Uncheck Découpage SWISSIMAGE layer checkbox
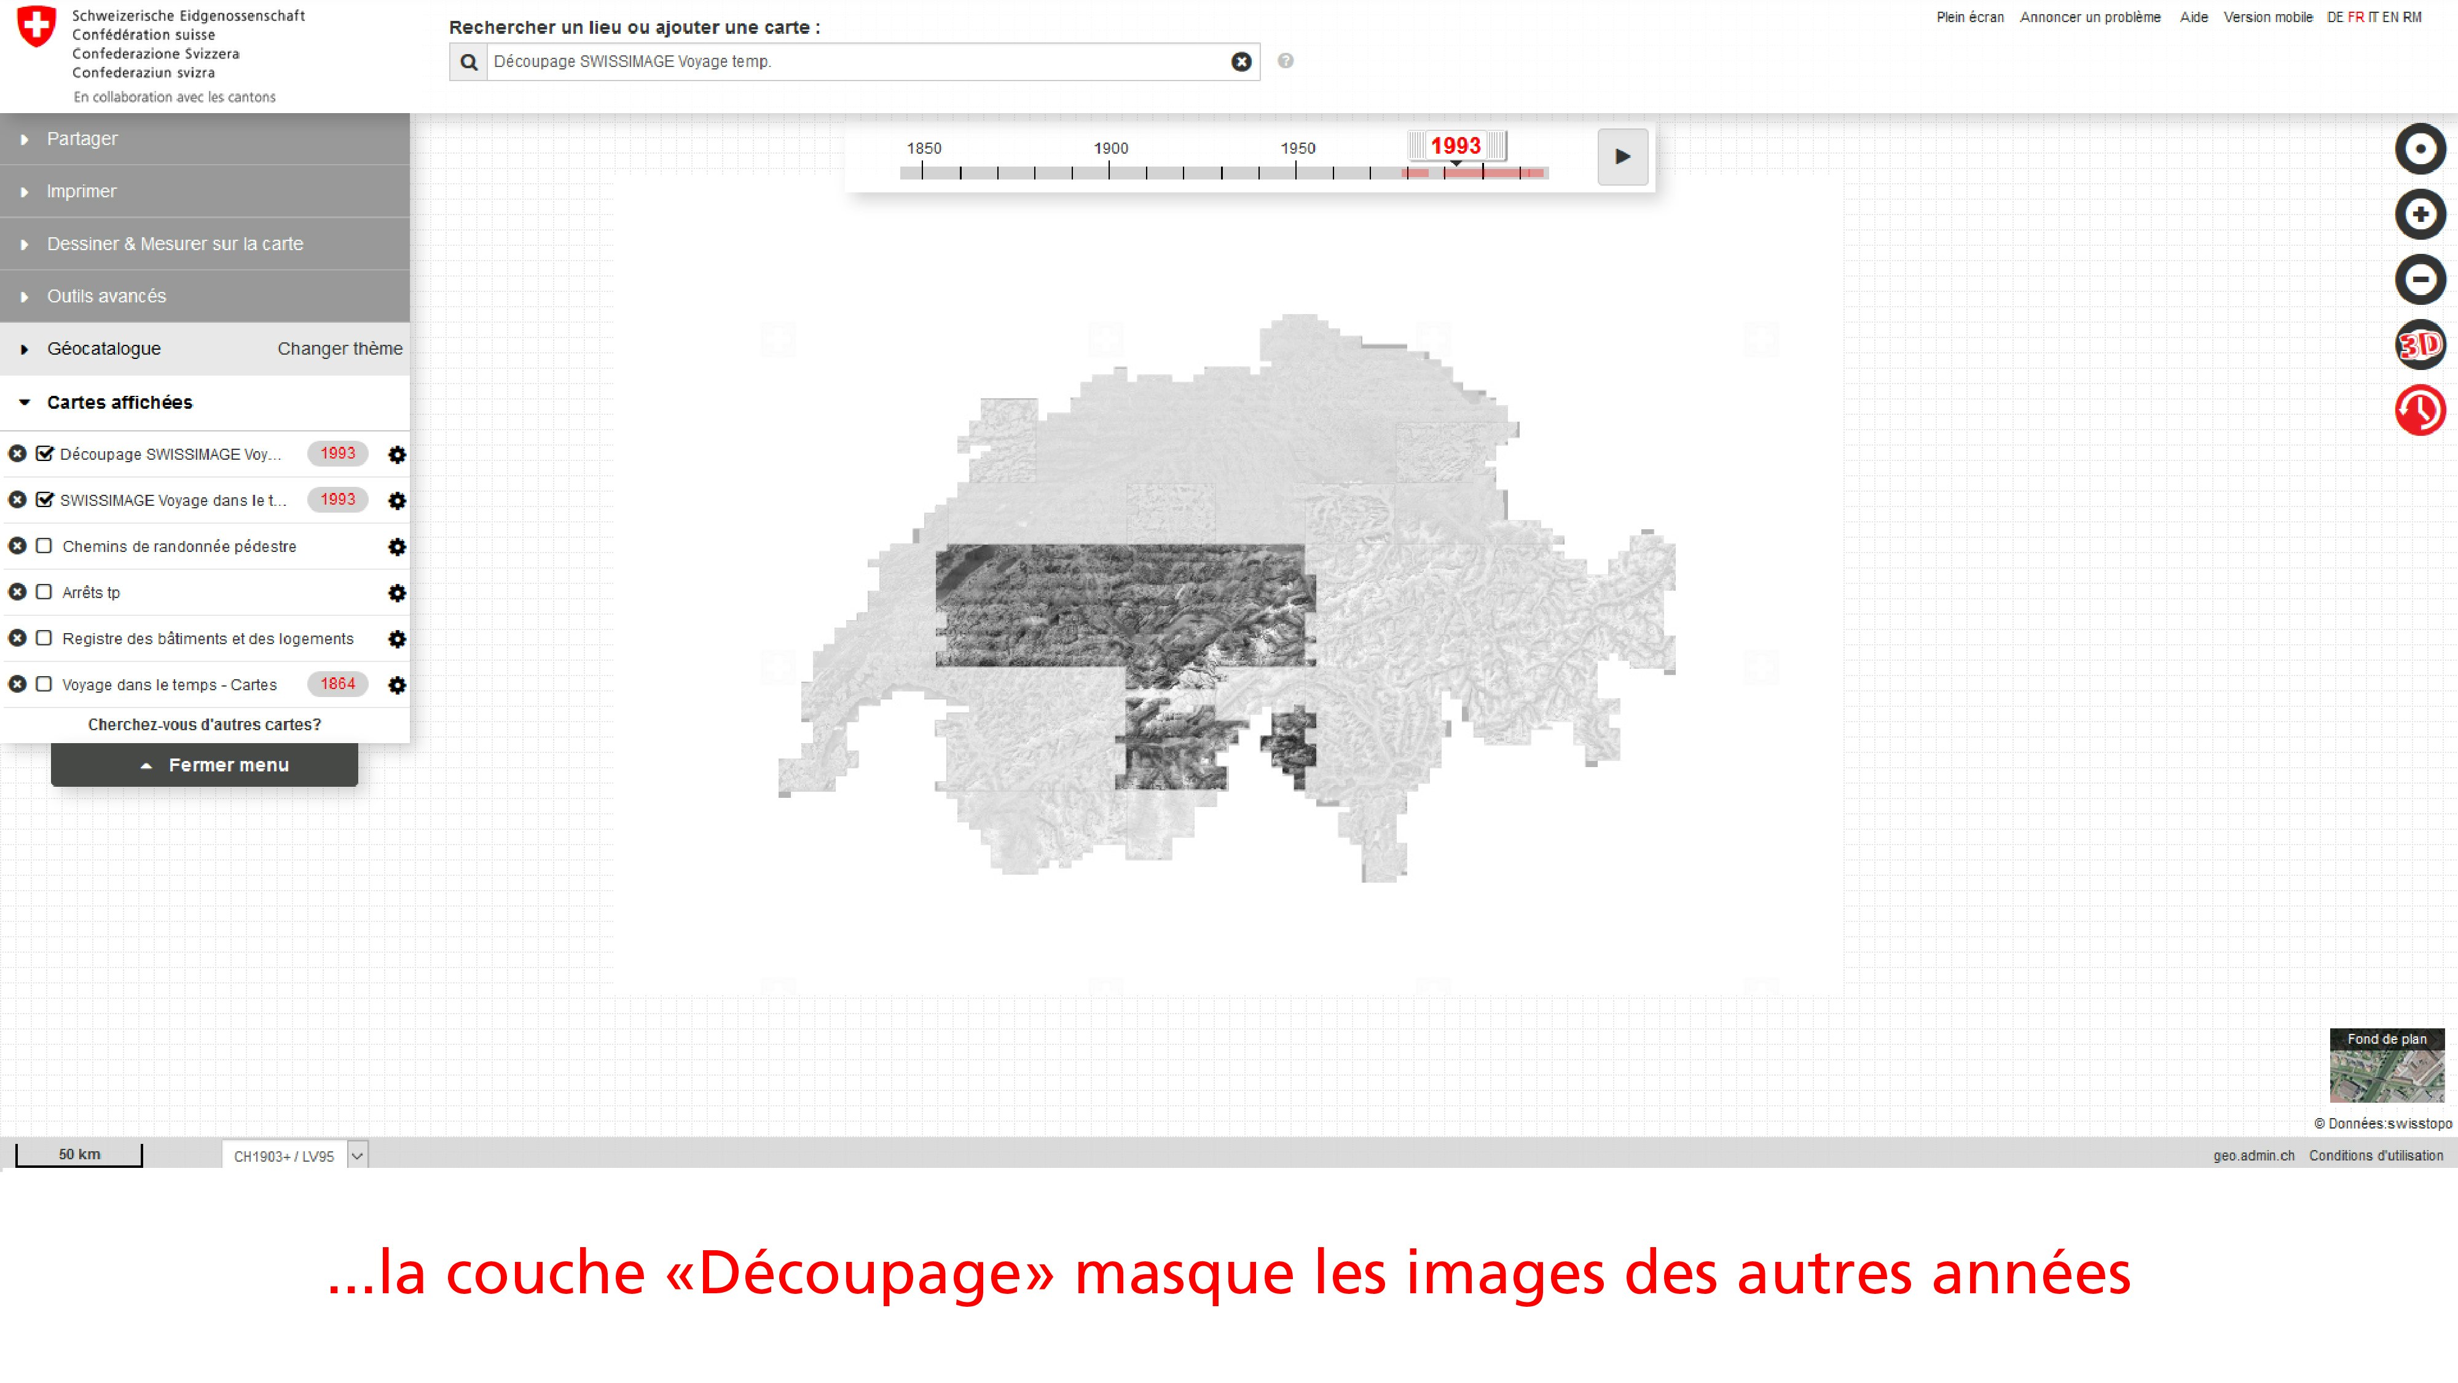Image resolution: width=2458 pixels, height=1383 pixels. click(x=44, y=454)
